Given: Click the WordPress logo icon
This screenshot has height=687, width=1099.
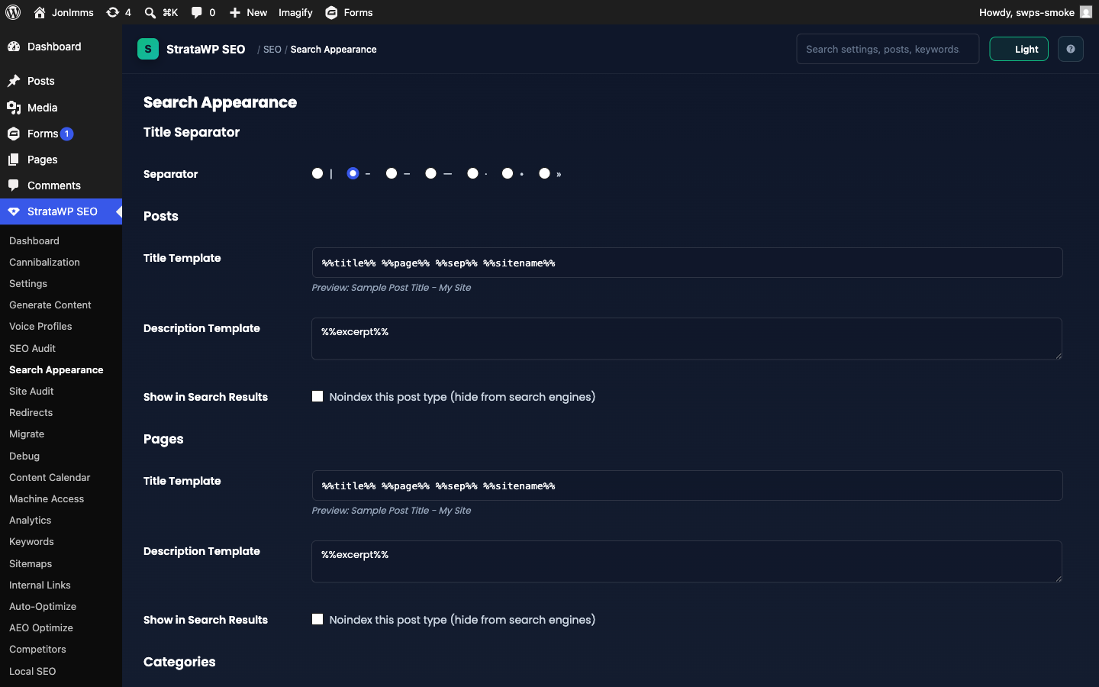Looking at the screenshot, I should pyautogui.click(x=13, y=12).
